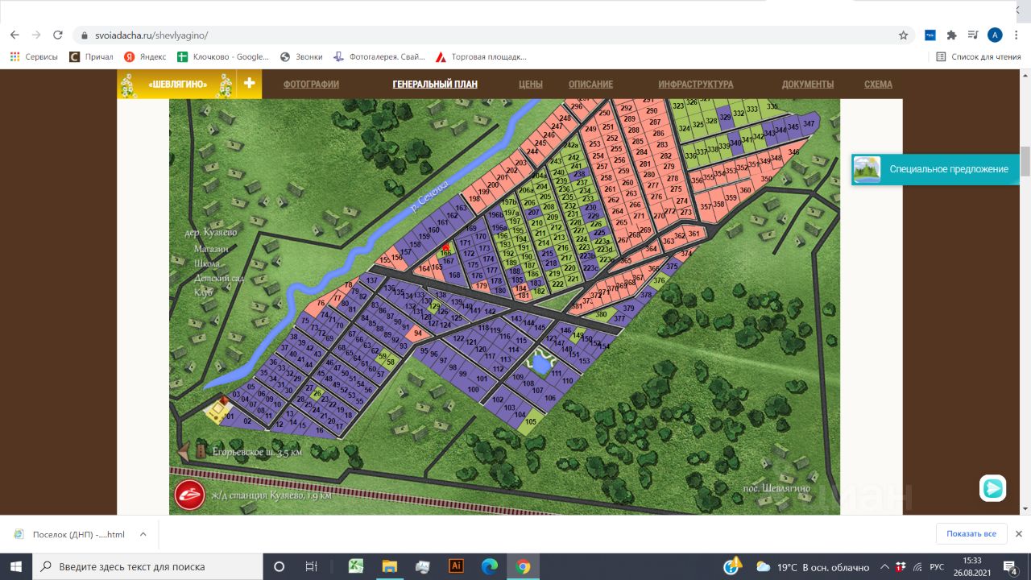Open the Chrome extensions puzzle icon
This screenshot has height=580, width=1031.
click(951, 35)
